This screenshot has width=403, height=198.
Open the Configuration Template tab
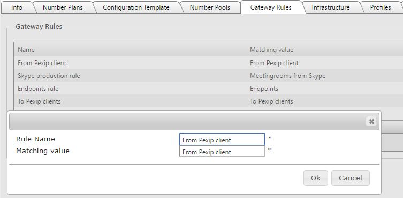(136, 7)
